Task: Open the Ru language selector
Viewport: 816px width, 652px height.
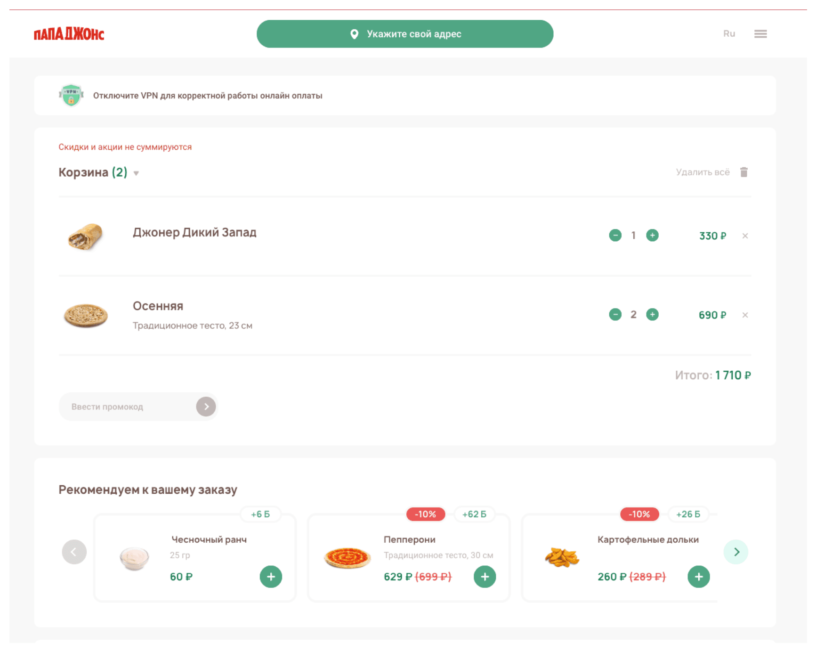Action: click(x=729, y=34)
